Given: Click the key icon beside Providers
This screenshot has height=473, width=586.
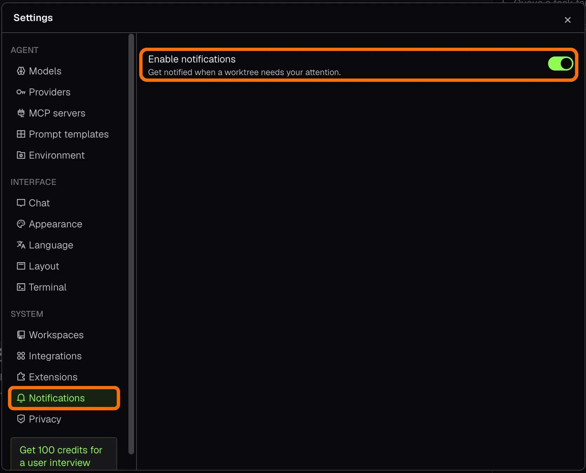Looking at the screenshot, I should (x=21, y=92).
